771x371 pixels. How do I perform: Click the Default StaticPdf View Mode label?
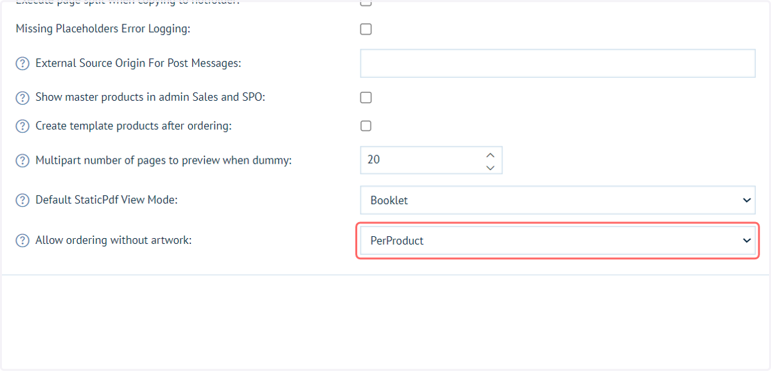click(106, 200)
